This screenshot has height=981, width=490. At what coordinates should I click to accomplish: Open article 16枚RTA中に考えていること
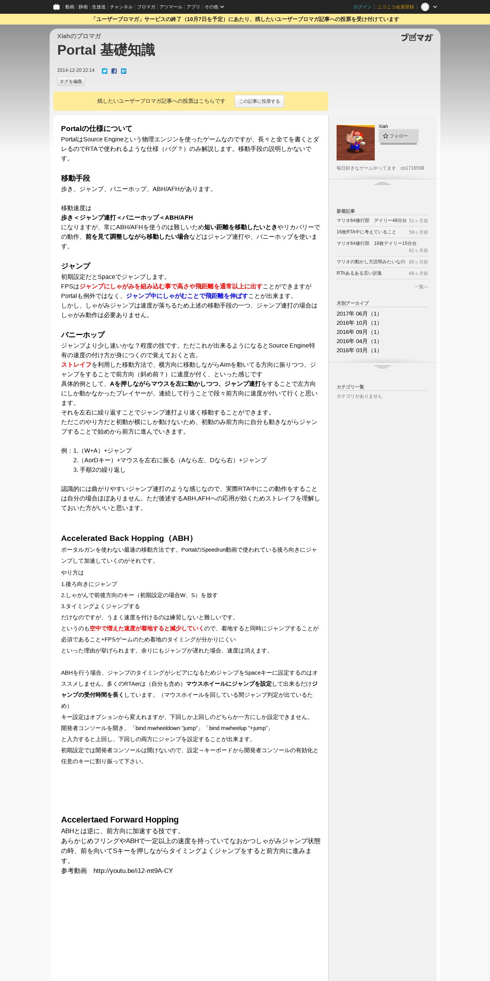(366, 232)
